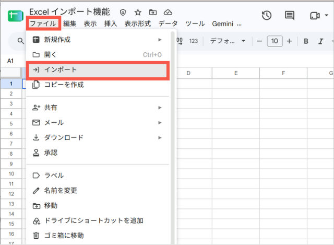The height and width of the screenshot is (245, 334).
Task: Choose ドライブにショートカットを追加 menu item
Action: tap(98, 220)
